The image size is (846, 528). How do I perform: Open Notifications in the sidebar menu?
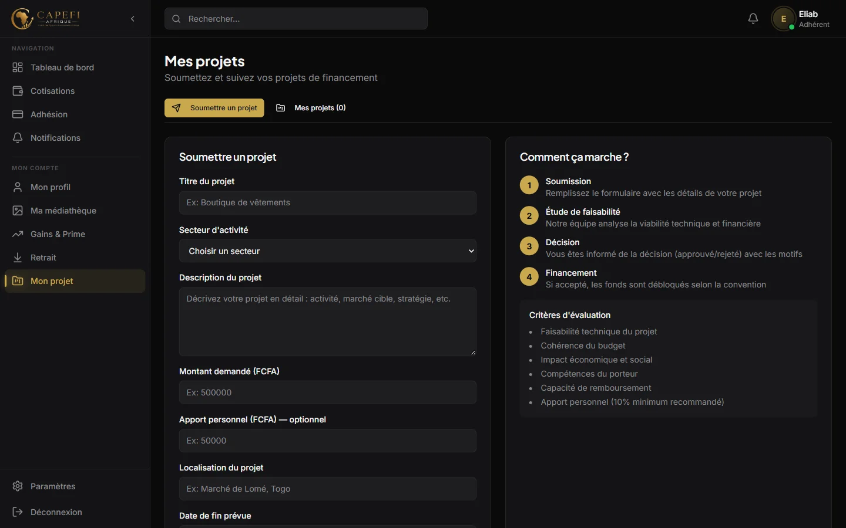pyautogui.click(x=75, y=138)
